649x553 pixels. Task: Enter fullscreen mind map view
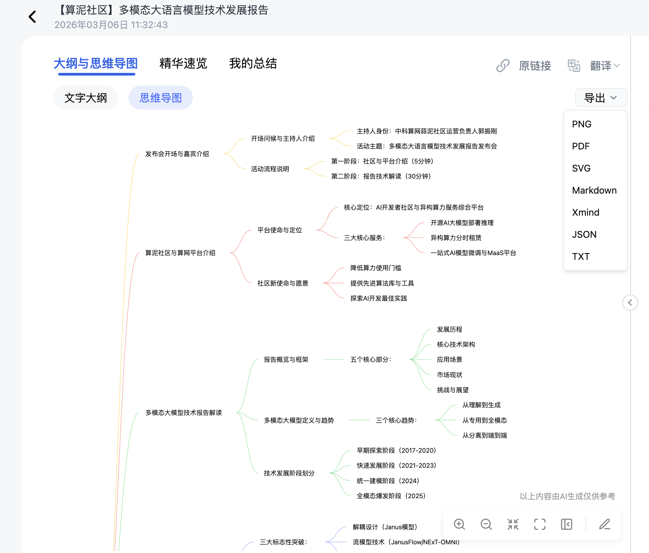click(x=539, y=524)
